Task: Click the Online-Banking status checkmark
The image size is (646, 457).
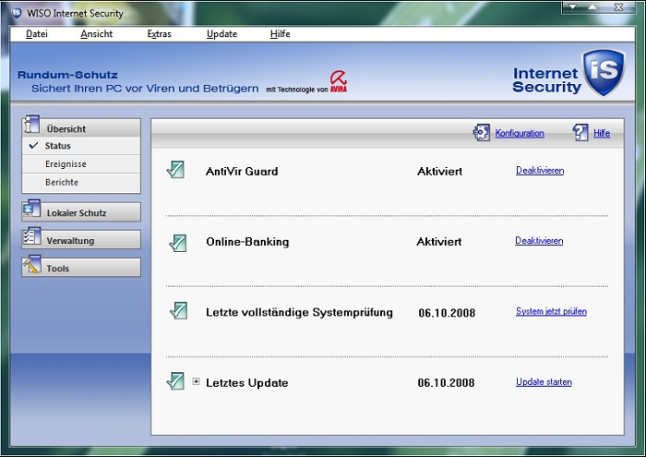Action: 177,242
